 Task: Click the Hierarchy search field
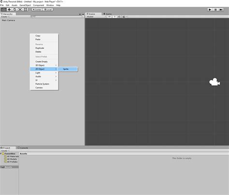coord(56,16)
